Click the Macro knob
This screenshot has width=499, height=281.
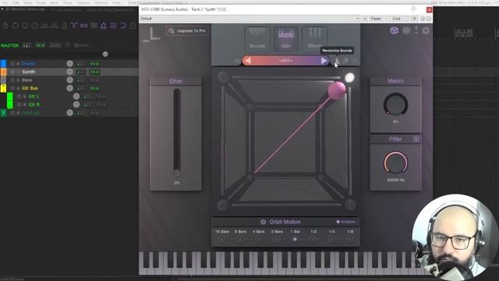pos(395,104)
